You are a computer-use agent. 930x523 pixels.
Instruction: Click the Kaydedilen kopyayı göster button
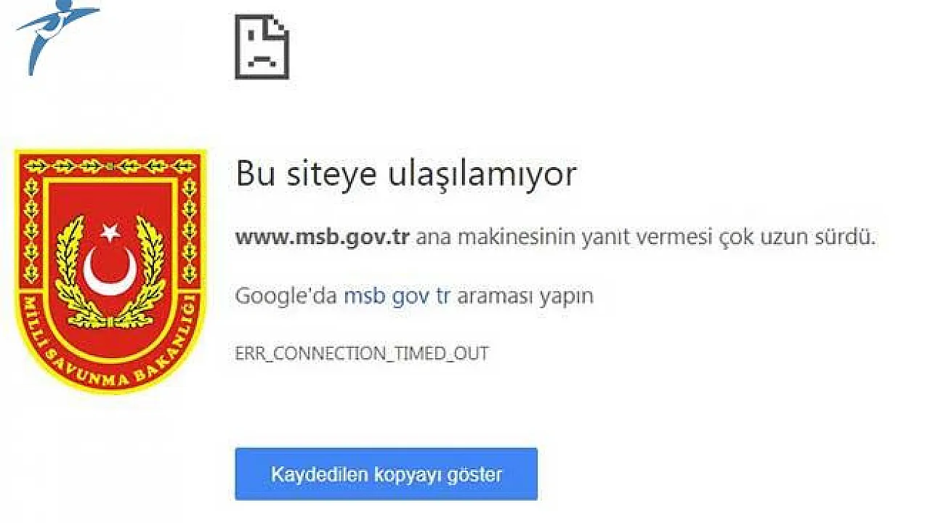point(386,474)
